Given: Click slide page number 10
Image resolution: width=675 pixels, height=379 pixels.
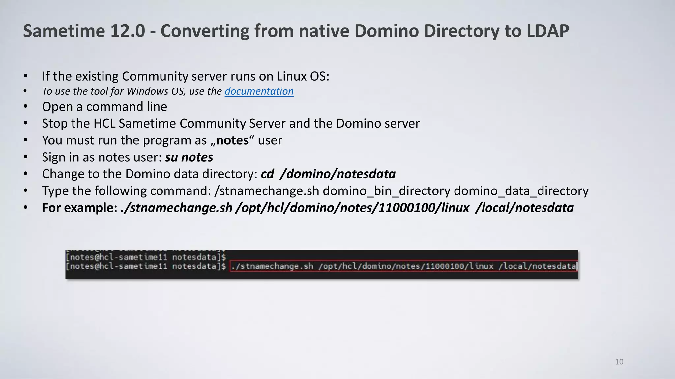Looking at the screenshot, I should tap(619, 362).
